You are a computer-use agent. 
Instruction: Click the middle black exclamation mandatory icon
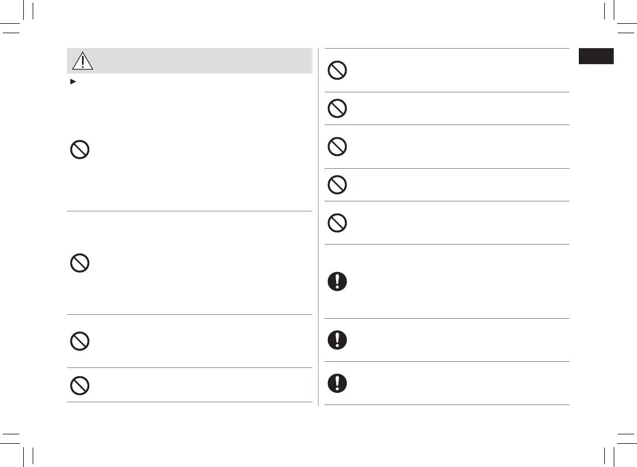tap(337, 340)
